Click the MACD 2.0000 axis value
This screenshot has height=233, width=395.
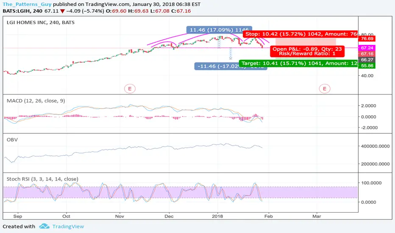[x=369, y=106]
